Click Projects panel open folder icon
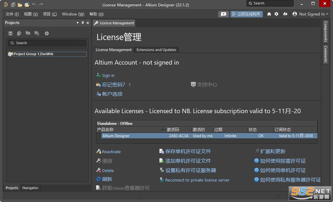The height and width of the screenshot is (202, 333). (28, 33)
